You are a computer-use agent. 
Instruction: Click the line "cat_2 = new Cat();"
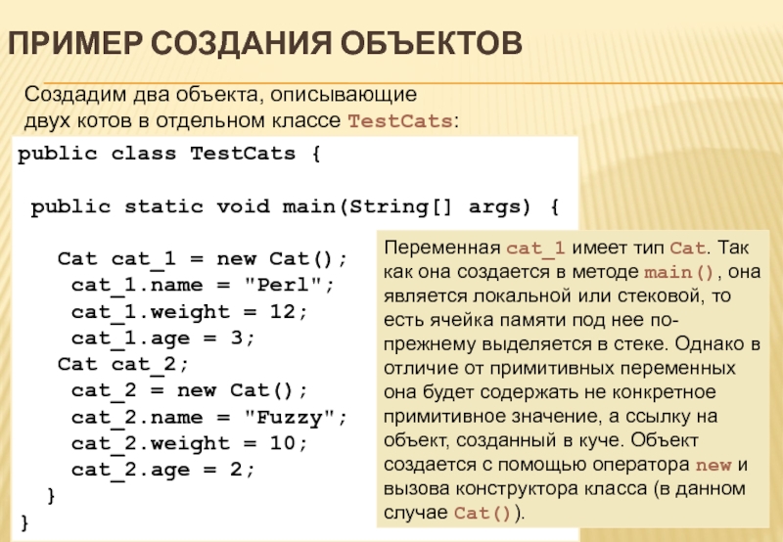(x=189, y=391)
